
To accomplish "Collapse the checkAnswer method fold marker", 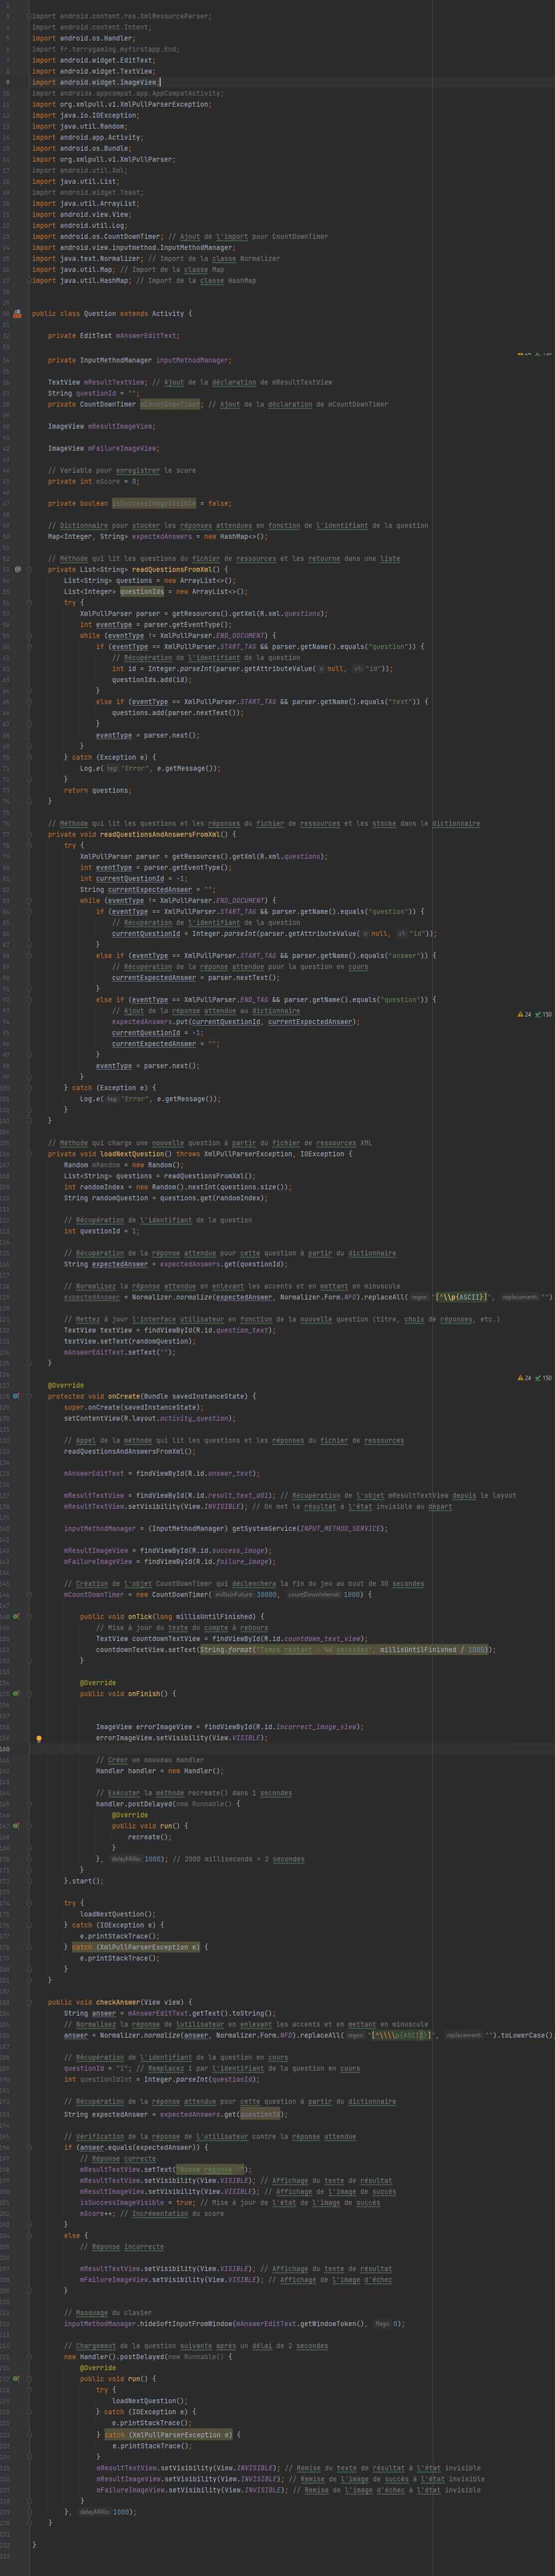I will coord(29,2003).
